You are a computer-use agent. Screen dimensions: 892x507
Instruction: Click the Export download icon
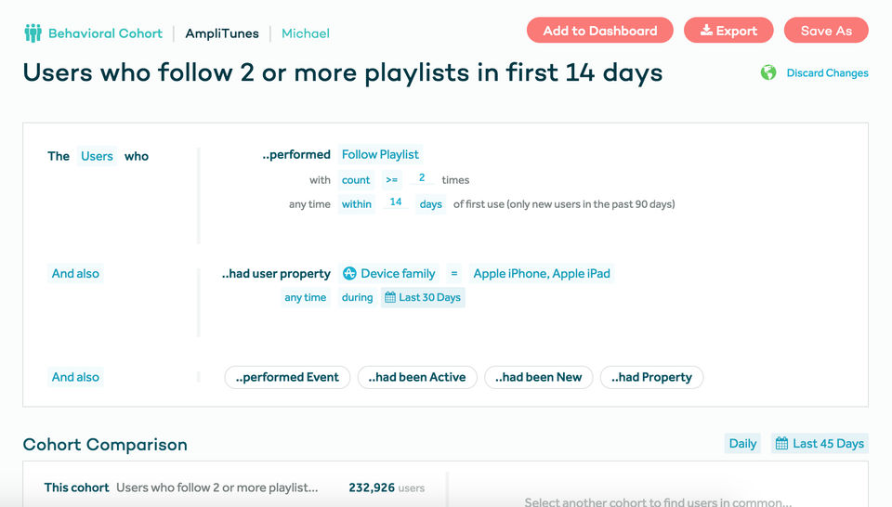click(705, 31)
